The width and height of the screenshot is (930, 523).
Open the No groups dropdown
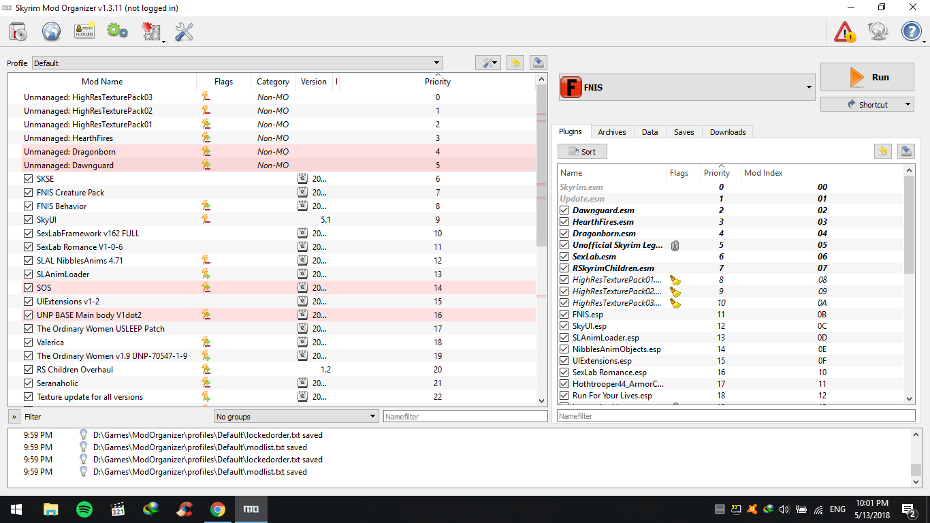pos(296,416)
